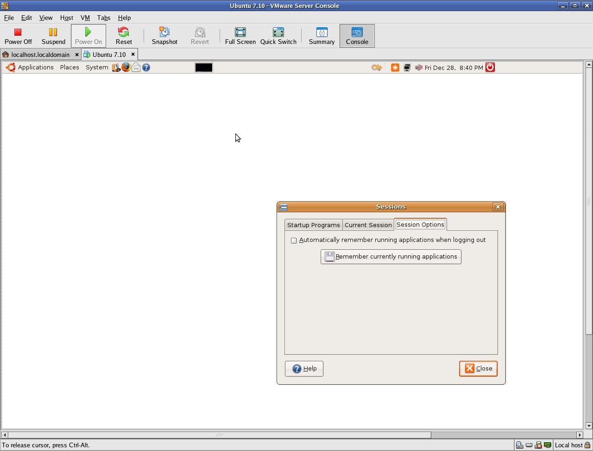The width and height of the screenshot is (593, 451).
Task: Switch to the Current Session tab
Action: pyautogui.click(x=368, y=225)
